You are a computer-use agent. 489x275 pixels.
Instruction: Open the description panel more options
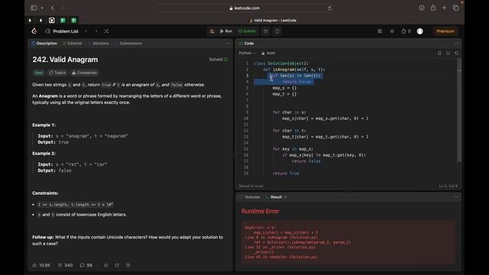point(228,44)
